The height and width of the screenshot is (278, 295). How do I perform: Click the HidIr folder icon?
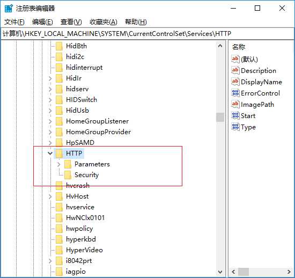59,78
